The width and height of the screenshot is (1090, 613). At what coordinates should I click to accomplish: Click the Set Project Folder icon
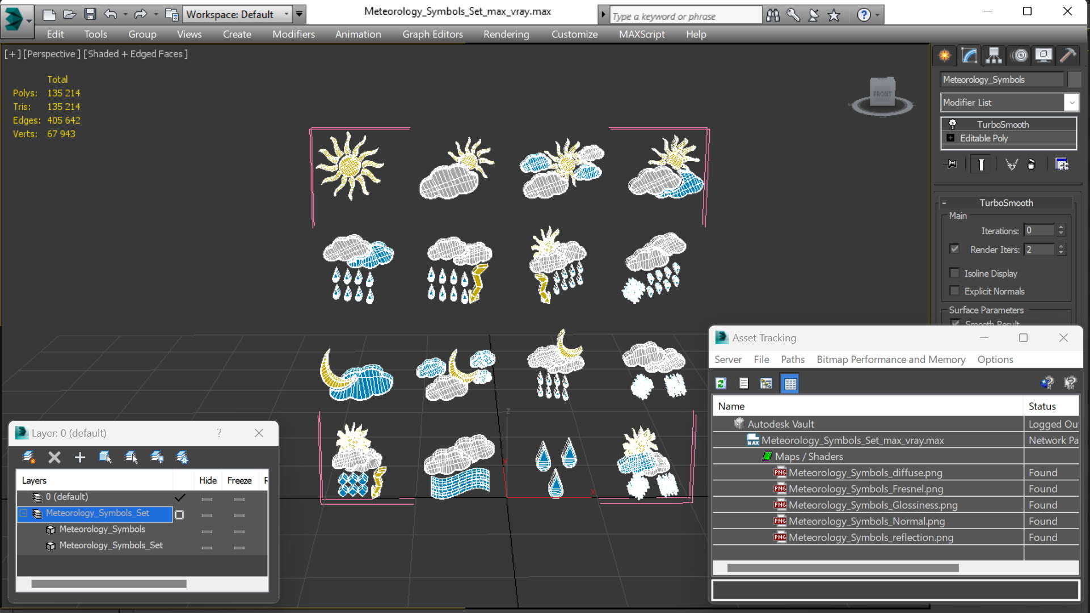click(x=171, y=14)
